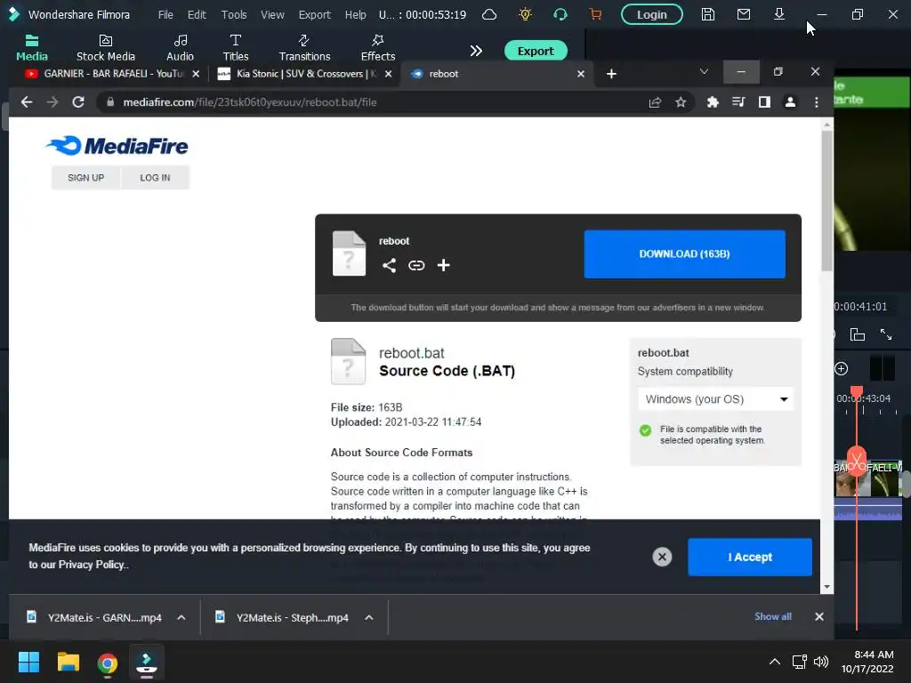Click Show all downloads

click(773, 617)
